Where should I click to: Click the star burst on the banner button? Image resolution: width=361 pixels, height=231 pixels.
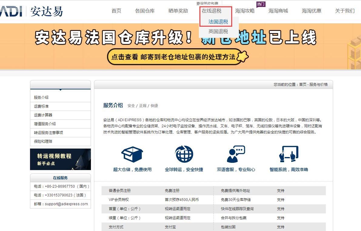(242, 56)
